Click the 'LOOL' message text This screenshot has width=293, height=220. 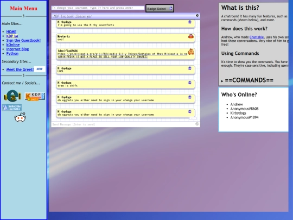point(61,71)
